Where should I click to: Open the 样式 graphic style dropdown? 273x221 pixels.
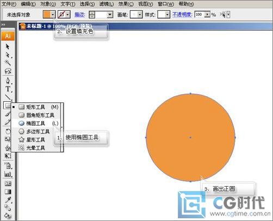[x=167, y=15]
